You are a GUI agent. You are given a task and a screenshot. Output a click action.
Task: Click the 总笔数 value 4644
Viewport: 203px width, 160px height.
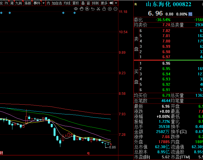[166, 101]
